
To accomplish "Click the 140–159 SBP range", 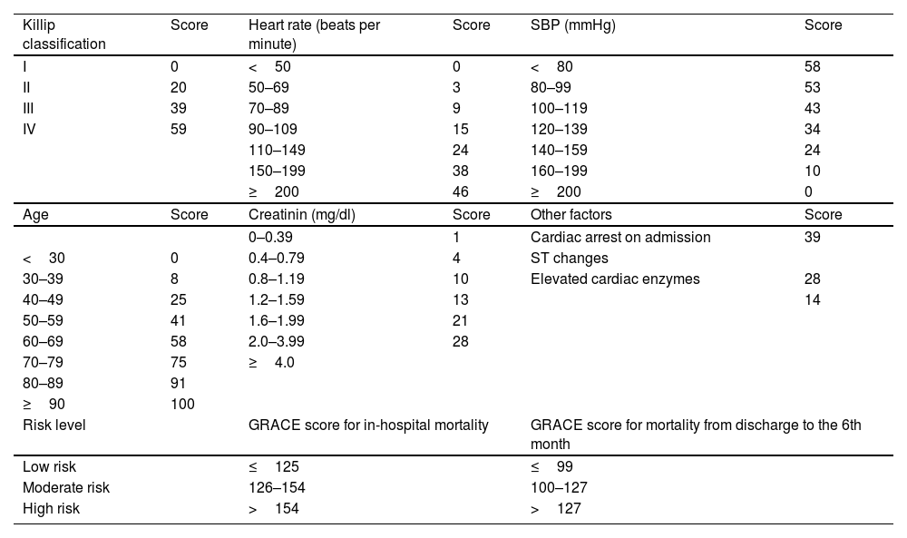I will (x=559, y=150).
